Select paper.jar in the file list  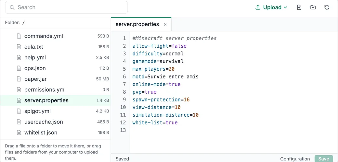[x=55, y=79]
